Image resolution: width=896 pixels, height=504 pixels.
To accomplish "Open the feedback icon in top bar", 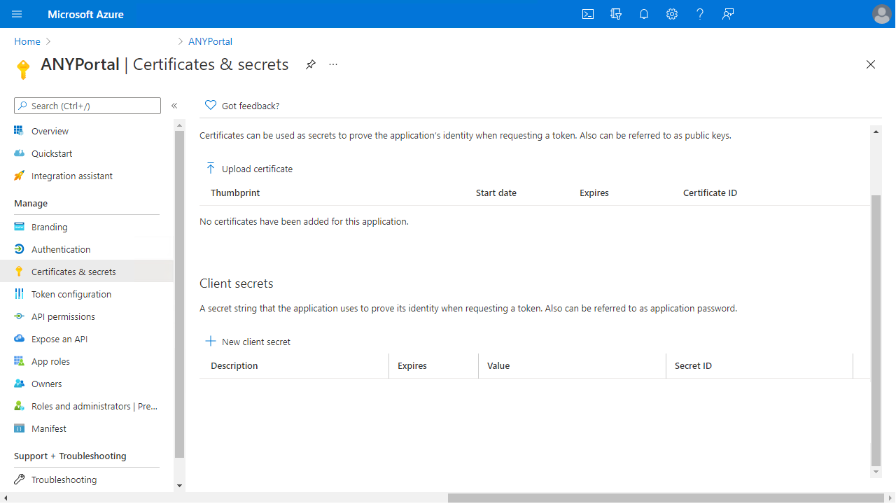I will (728, 14).
